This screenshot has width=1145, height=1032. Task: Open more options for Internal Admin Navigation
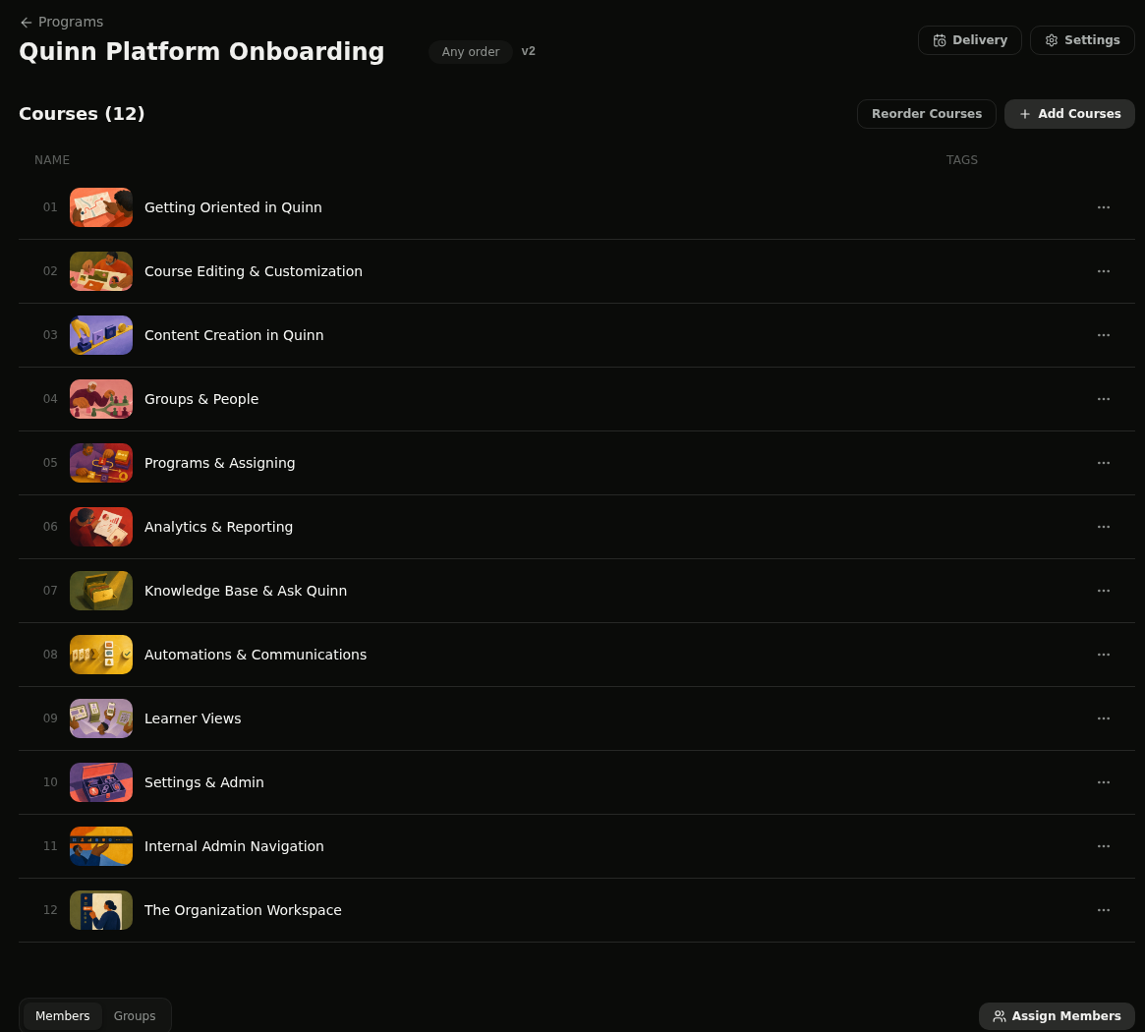point(1104,846)
